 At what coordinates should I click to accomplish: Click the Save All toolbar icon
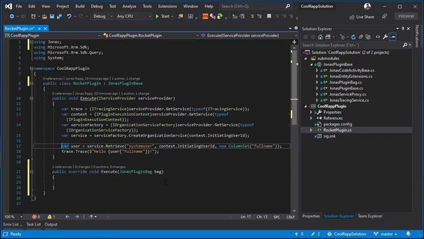point(59,17)
